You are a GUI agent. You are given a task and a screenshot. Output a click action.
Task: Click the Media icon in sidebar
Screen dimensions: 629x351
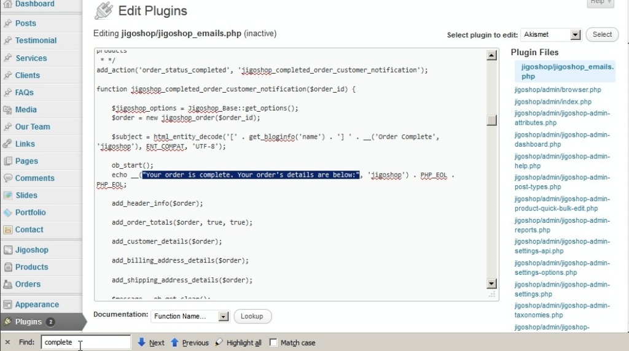pyautogui.click(x=8, y=110)
